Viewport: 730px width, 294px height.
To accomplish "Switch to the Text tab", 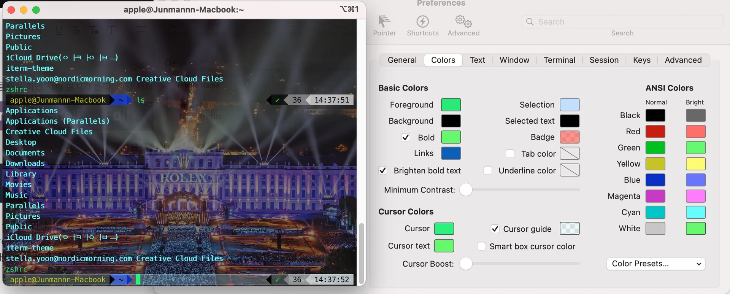I will pos(477,60).
